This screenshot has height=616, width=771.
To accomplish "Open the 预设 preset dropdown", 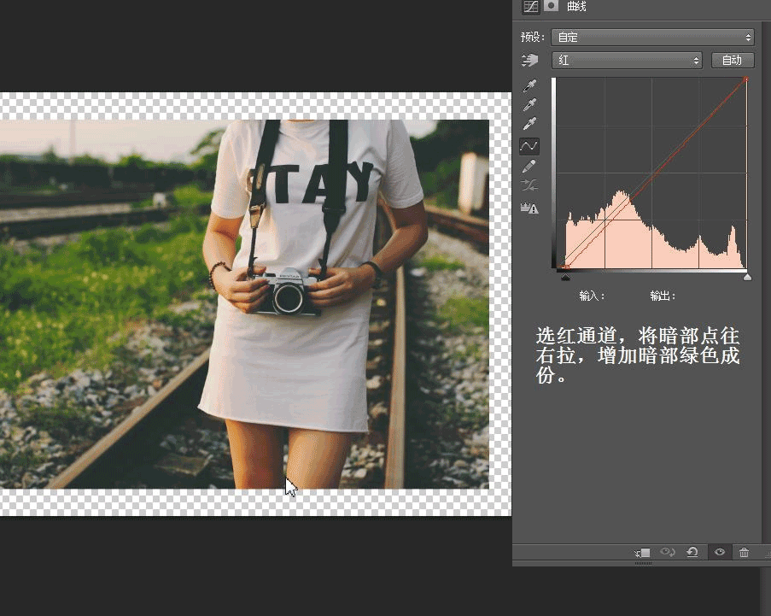I will coord(653,37).
